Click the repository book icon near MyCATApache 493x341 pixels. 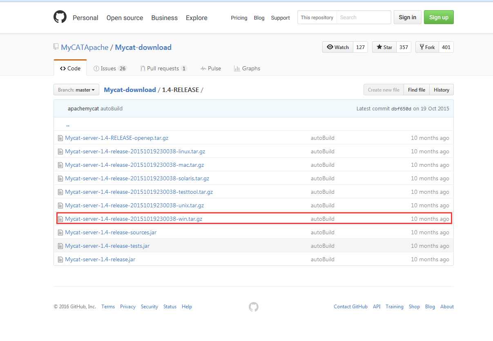click(x=56, y=47)
